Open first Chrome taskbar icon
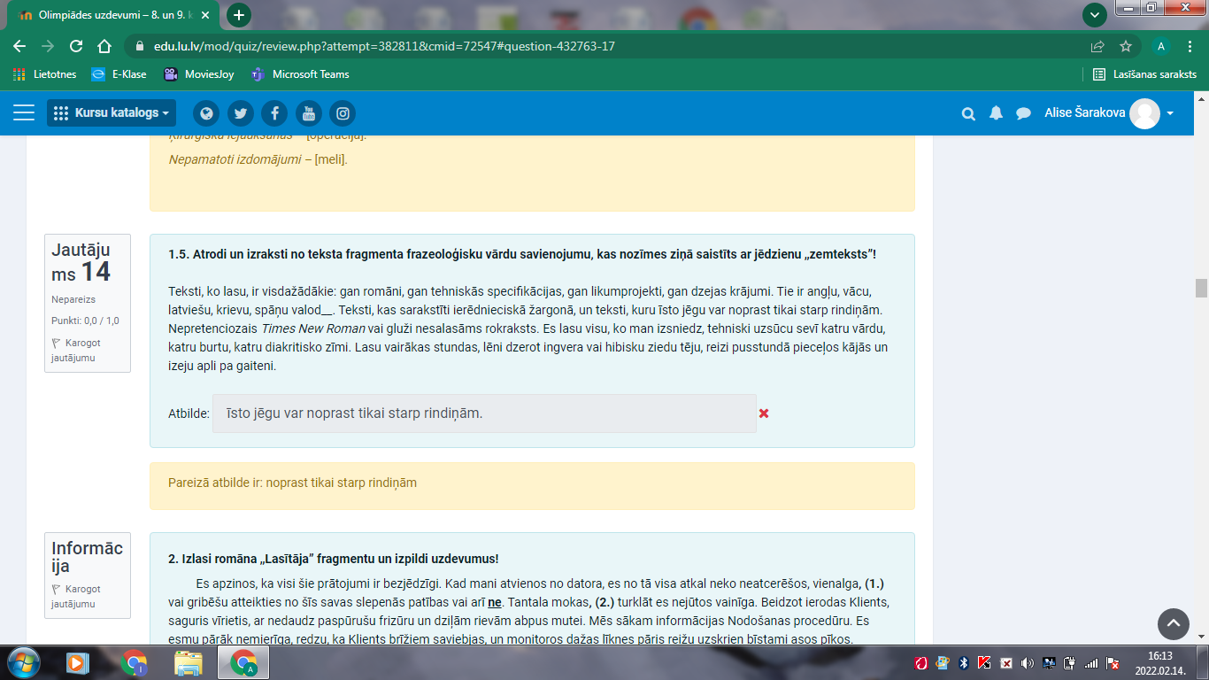The height and width of the screenshot is (680, 1209). [x=134, y=662]
